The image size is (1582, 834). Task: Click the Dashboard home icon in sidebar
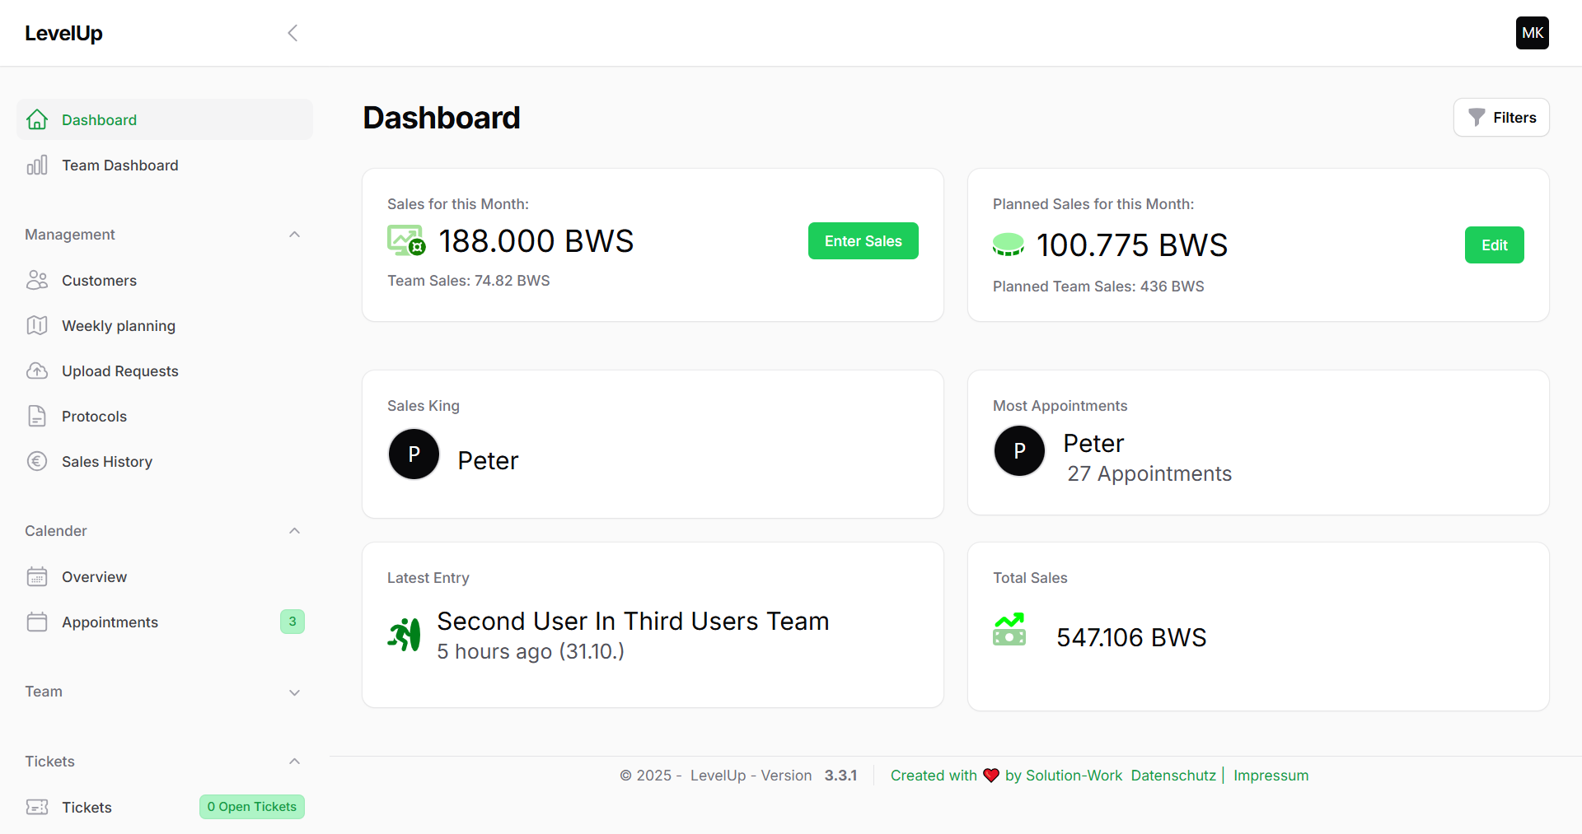(37, 120)
